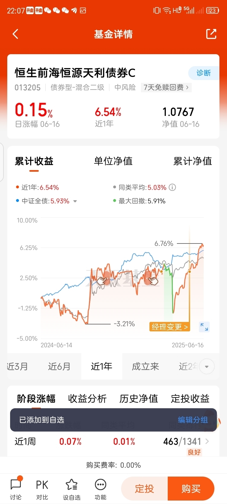Tap the back arrow icon
The height and width of the screenshot is (504, 227).
coord(15,34)
